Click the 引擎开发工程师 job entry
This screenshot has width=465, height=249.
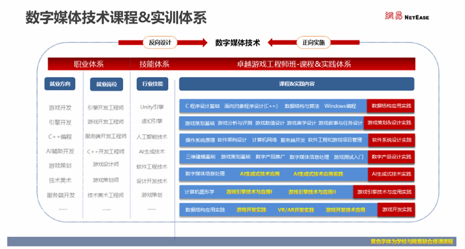point(105,107)
